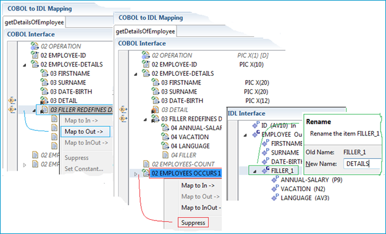
Task: Click 03 FIRSTNAME icon in middle window
Action: pyautogui.click(x=156, y=83)
